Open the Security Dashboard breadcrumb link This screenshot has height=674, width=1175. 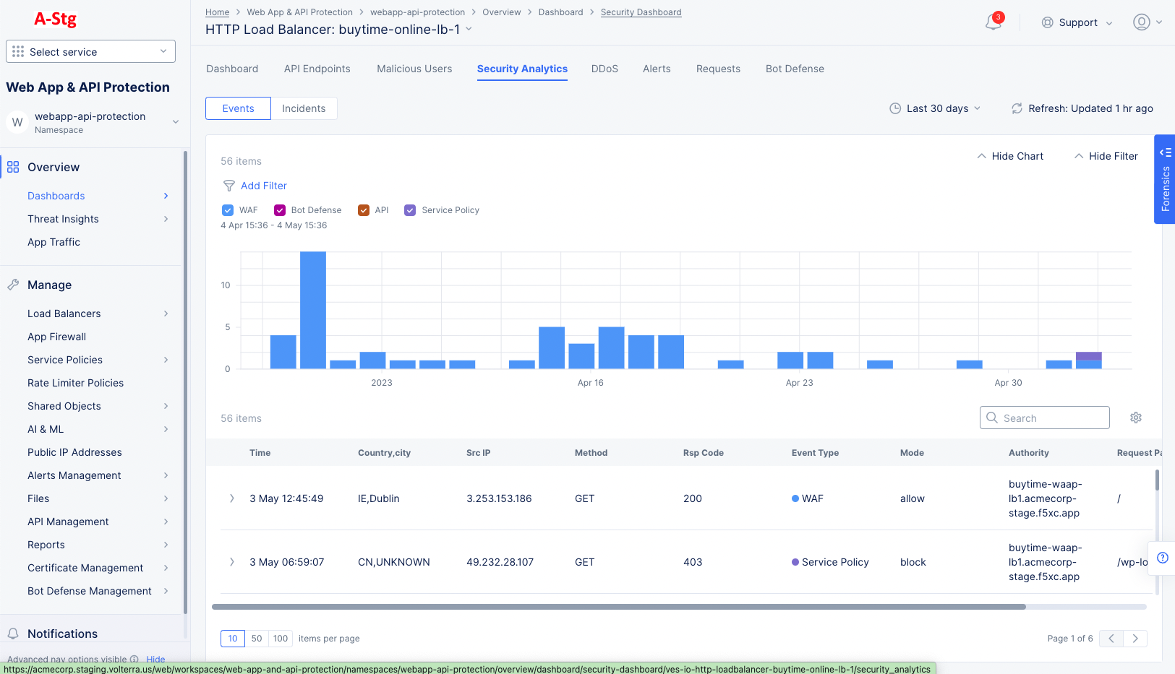641,12
